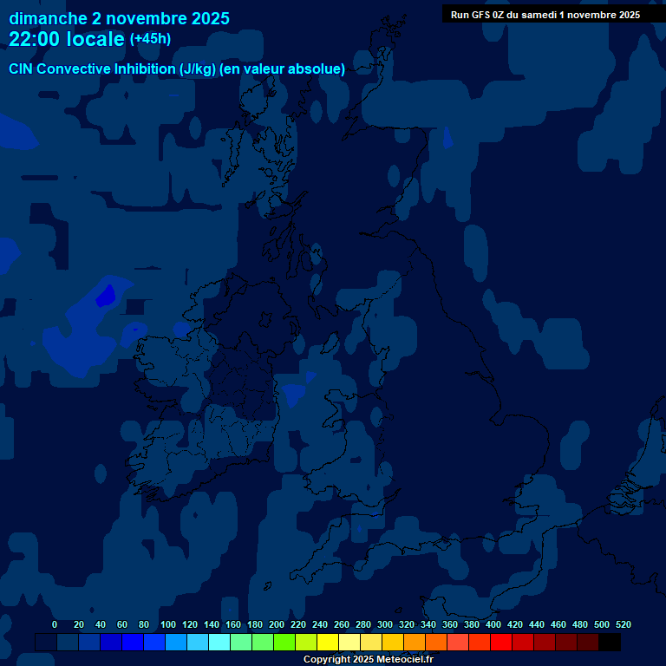Pick the cyan legend swatch
Image resolution: width=666 pixels, height=666 pixels.
[x=219, y=642]
